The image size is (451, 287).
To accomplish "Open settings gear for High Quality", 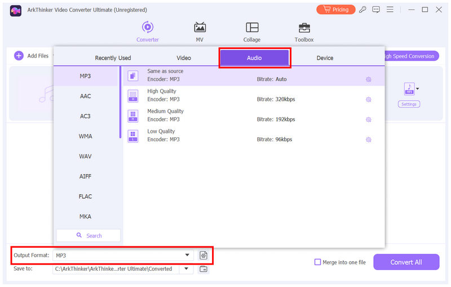I will [x=369, y=100].
